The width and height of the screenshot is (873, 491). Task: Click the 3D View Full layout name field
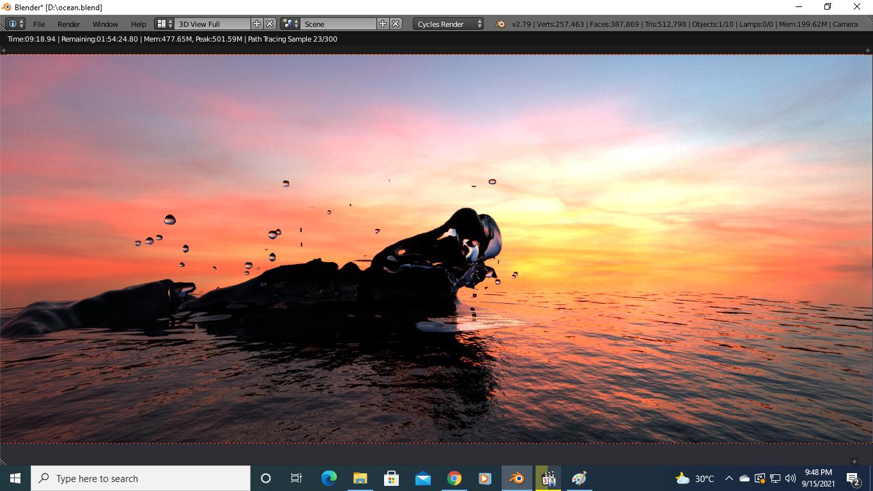coord(213,24)
